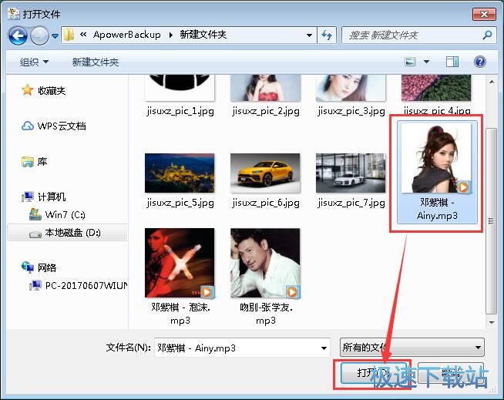Click the file list scroll up arrow

(x=492, y=82)
